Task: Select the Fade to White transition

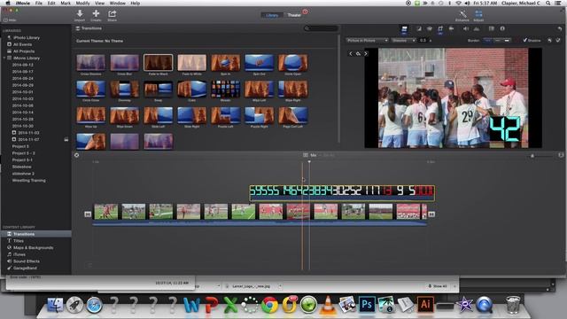Action: [x=191, y=63]
